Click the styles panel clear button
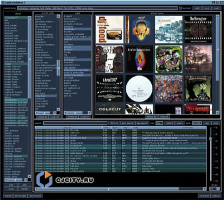 pos(11,189)
